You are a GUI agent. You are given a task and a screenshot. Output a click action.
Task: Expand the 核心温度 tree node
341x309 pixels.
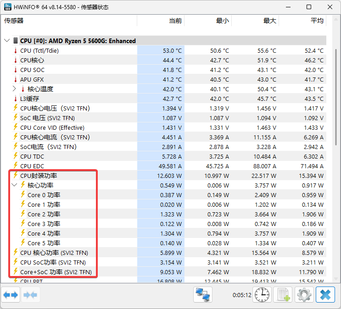click(x=14, y=89)
